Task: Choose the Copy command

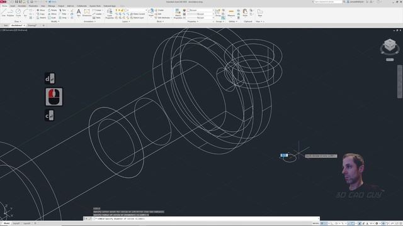Action: click(41, 14)
